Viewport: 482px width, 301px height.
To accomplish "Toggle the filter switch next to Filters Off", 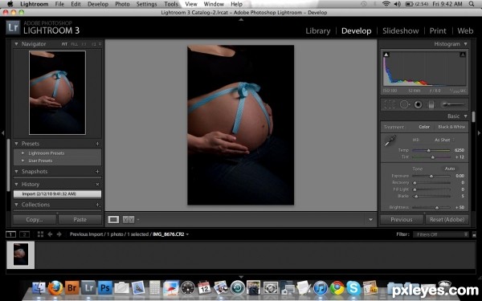I will 474,234.
